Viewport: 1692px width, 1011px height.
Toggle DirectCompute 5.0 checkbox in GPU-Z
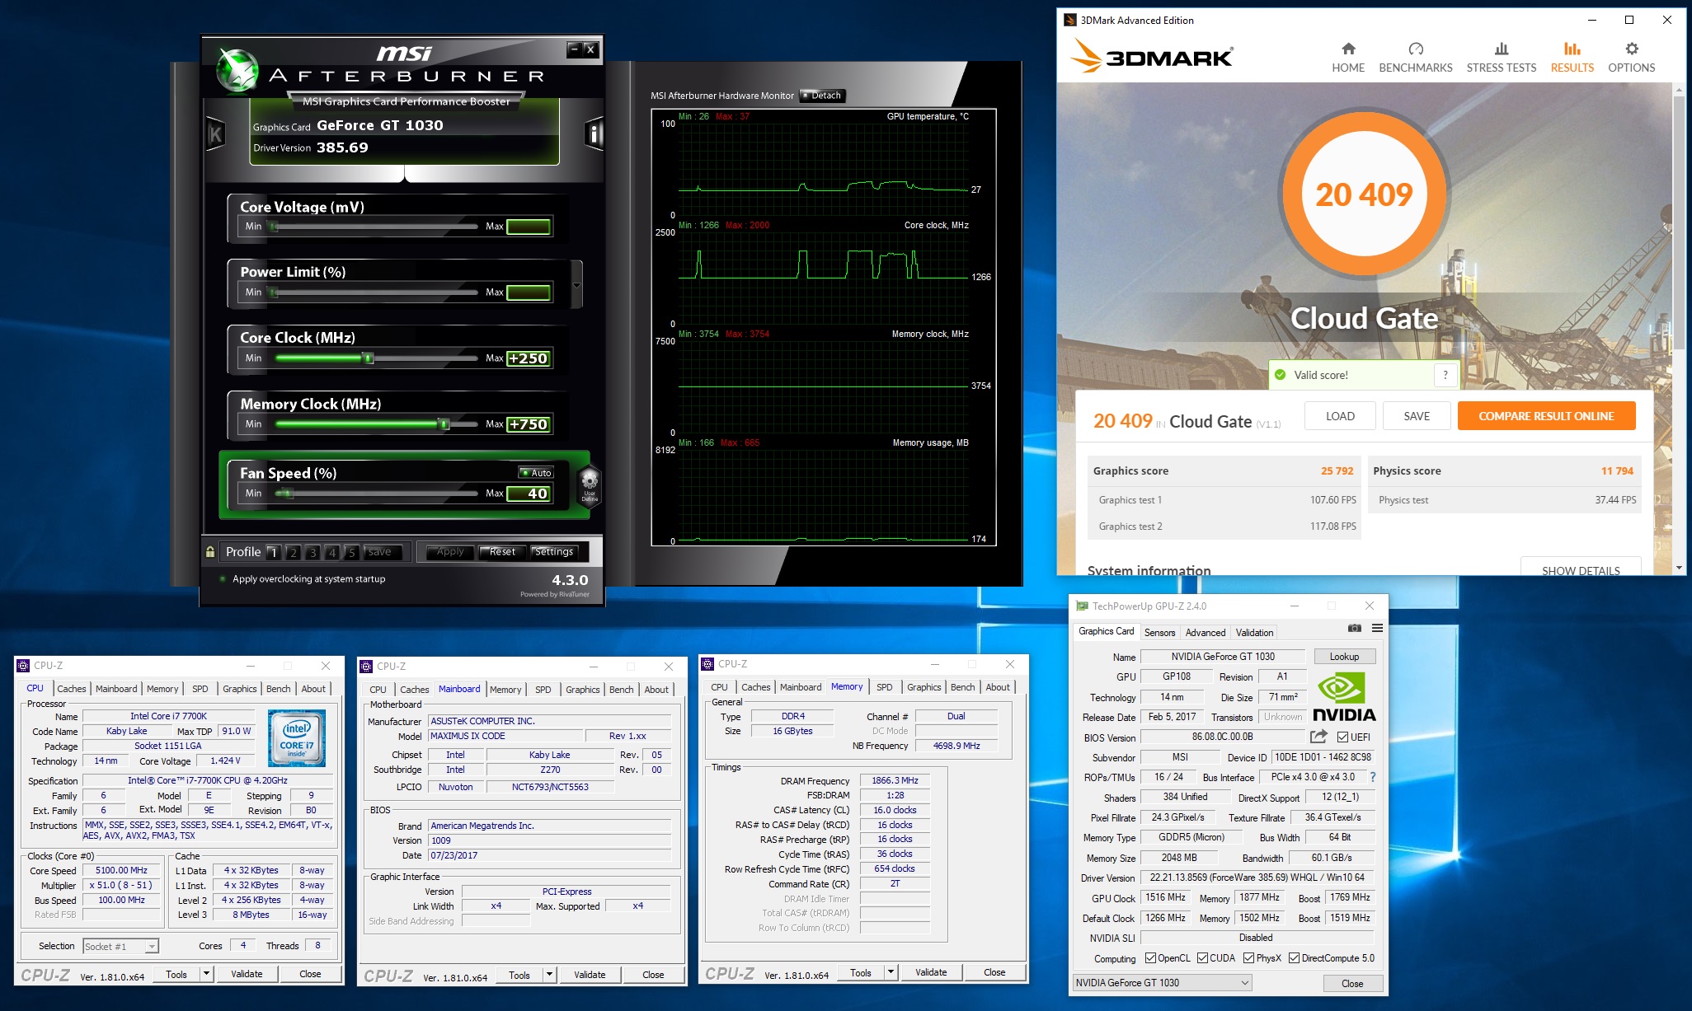(1295, 958)
